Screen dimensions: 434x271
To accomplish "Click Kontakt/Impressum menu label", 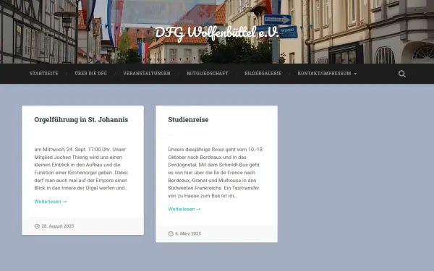I will 324,73.
